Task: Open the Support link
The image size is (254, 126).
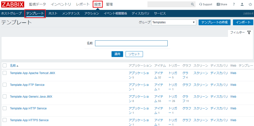Action: (206, 4)
